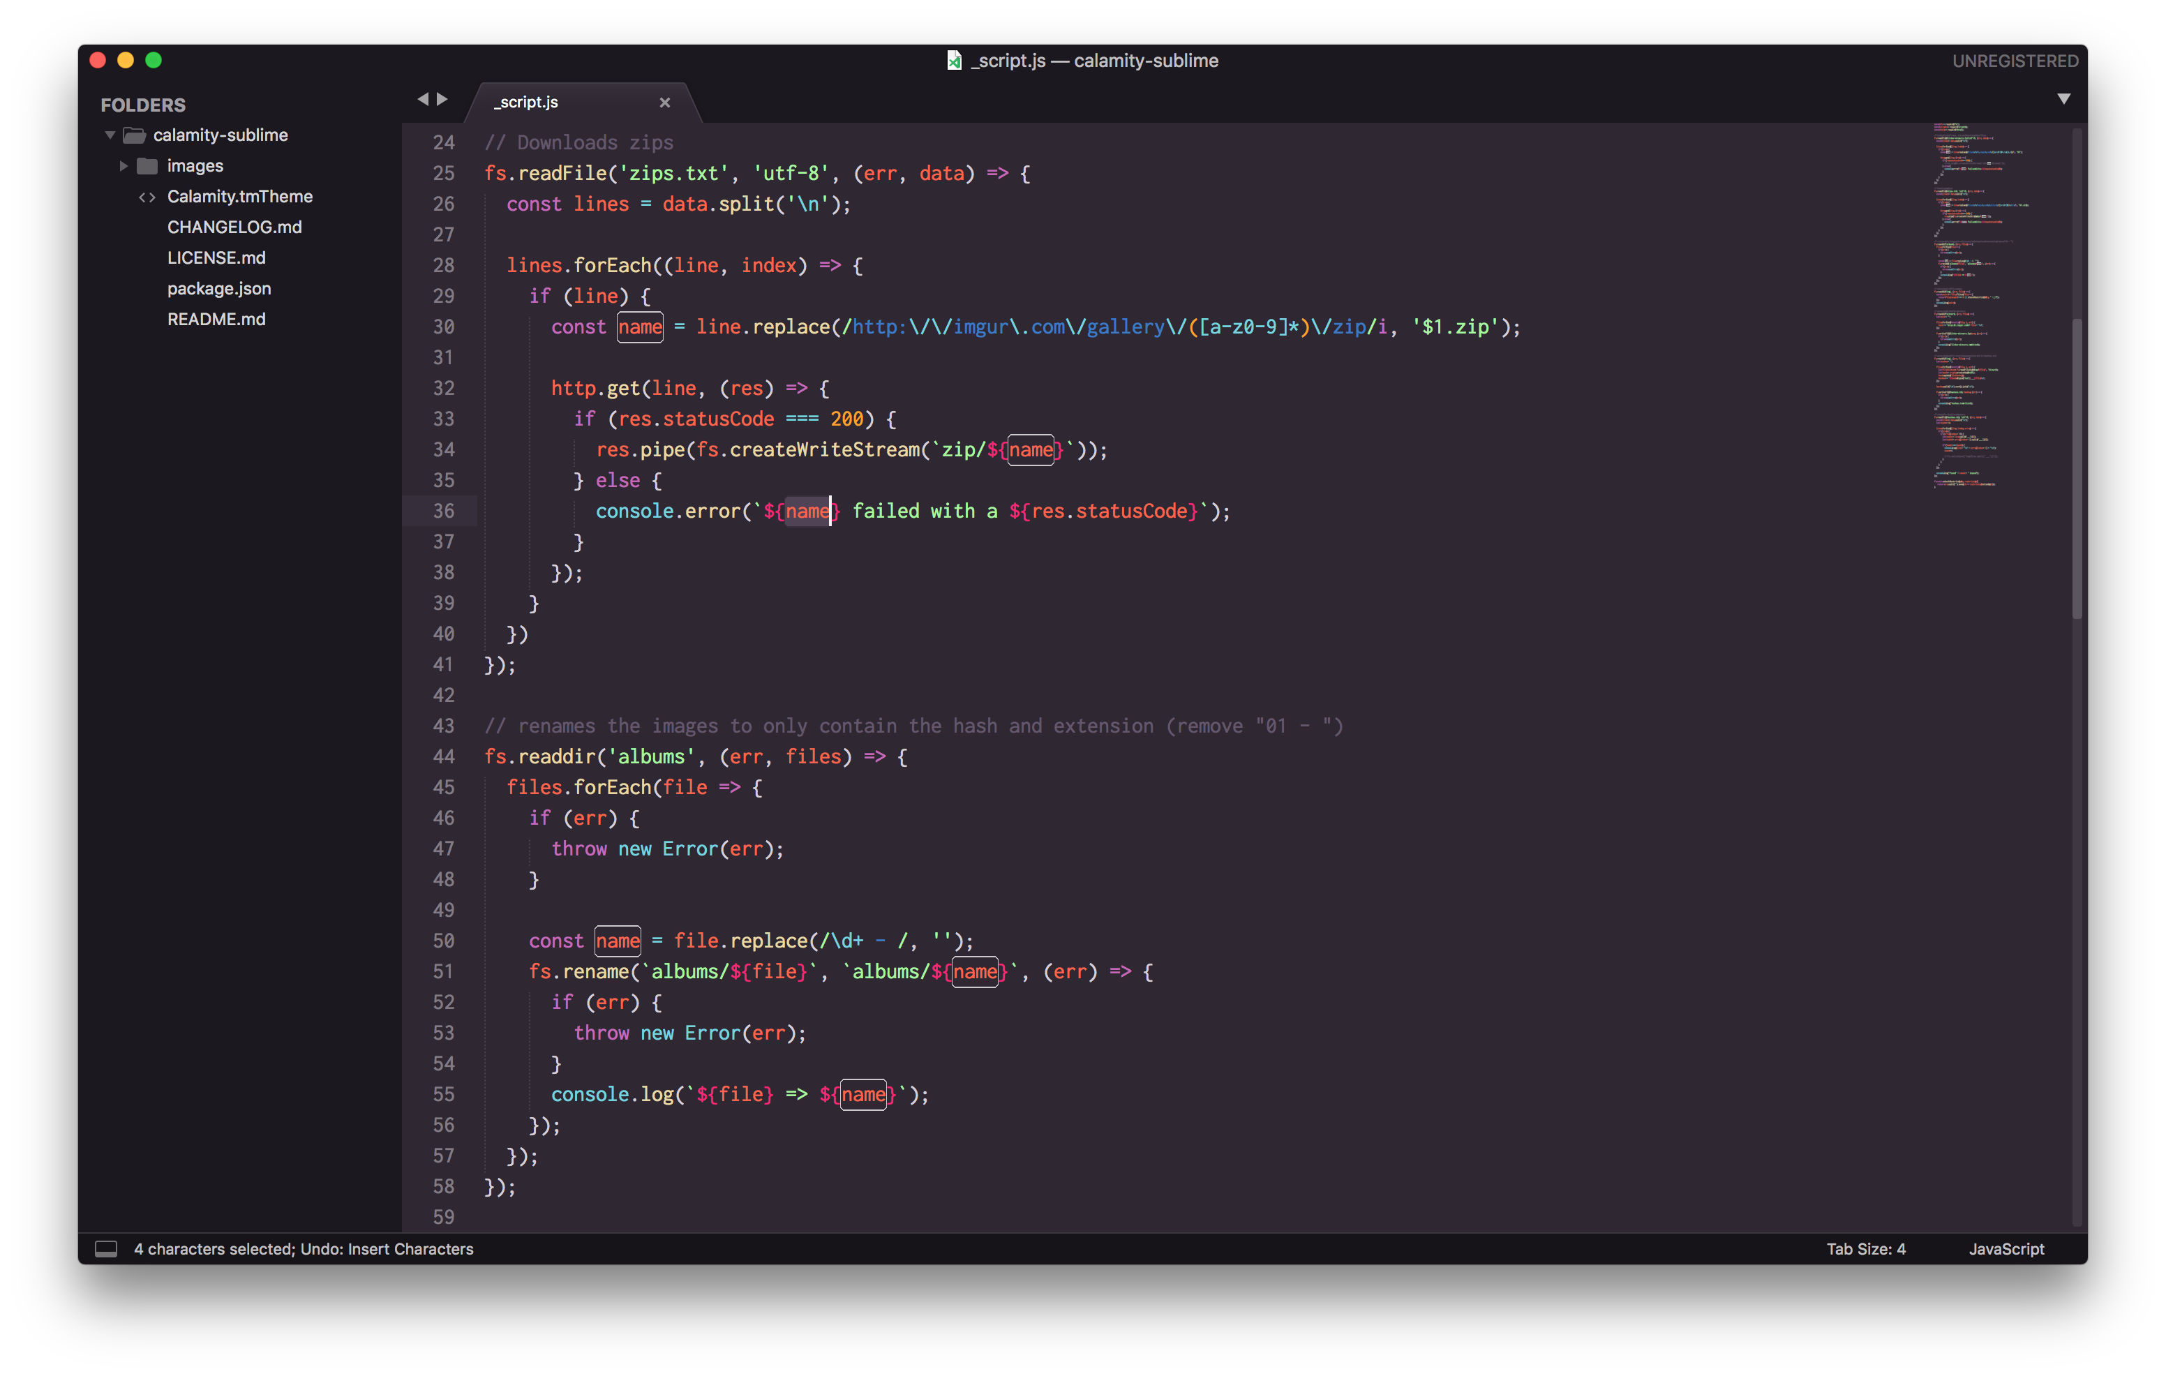This screenshot has width=2166, height=1376.
Task: Click line number 50 in gutter
Action: click(443, 941)
